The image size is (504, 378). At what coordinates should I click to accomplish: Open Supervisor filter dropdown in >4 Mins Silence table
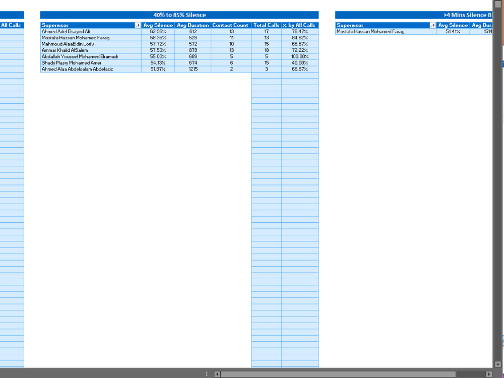[432, 25]
